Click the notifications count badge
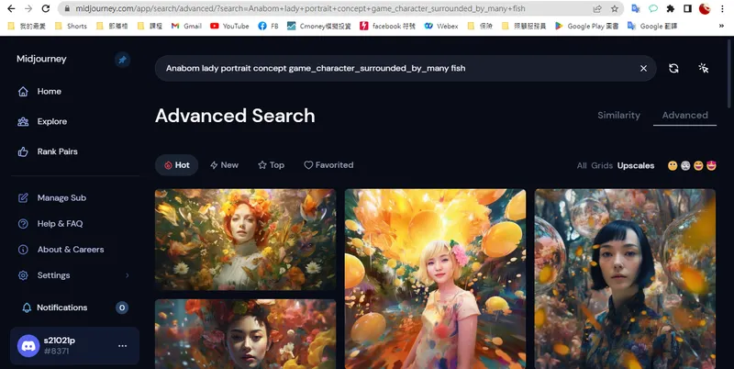This screenshot has height=369, width=734. (x=122, y=307)
